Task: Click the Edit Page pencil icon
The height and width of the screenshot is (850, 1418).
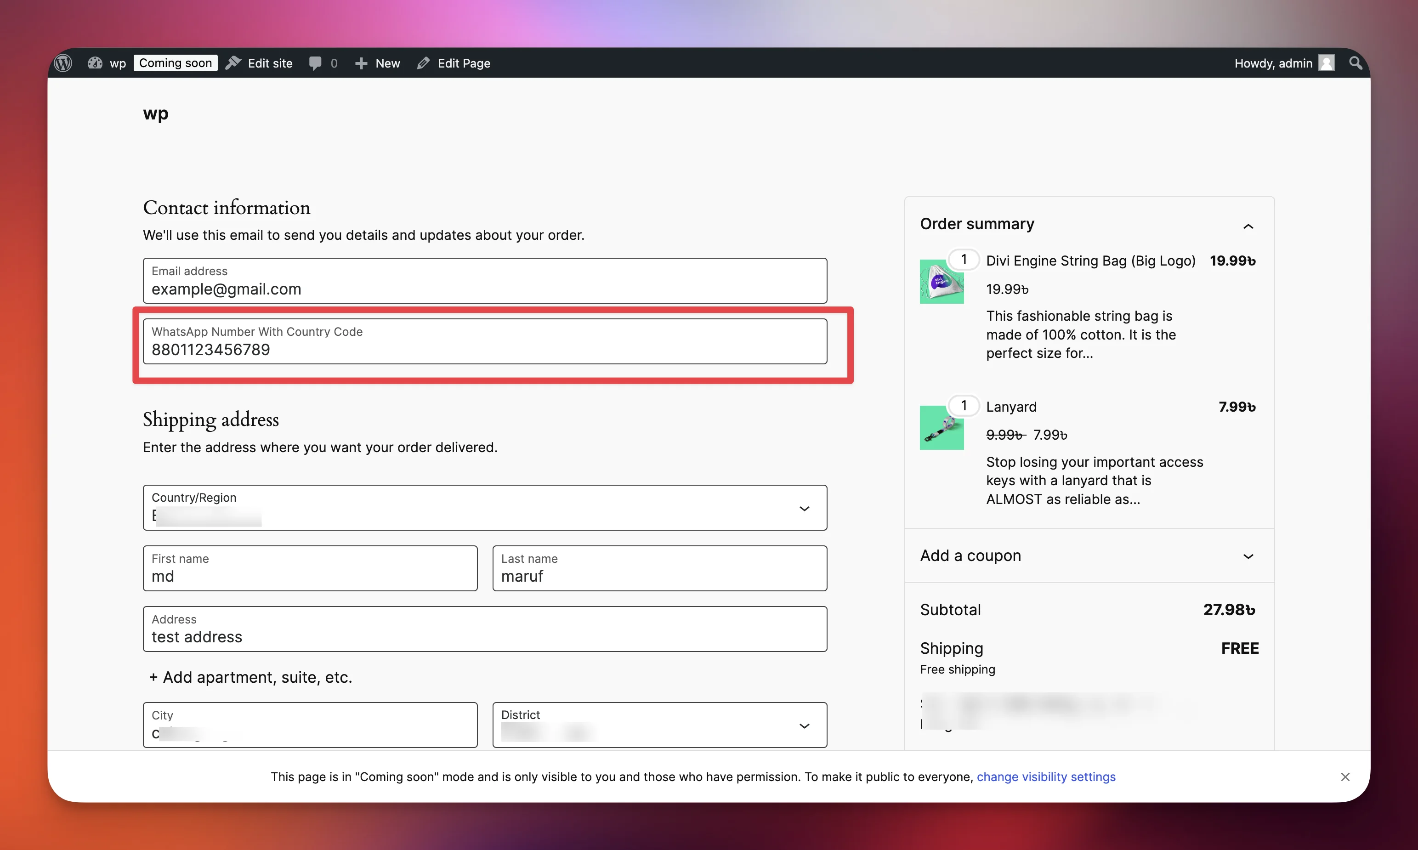Action: click(x=423, y=63)
